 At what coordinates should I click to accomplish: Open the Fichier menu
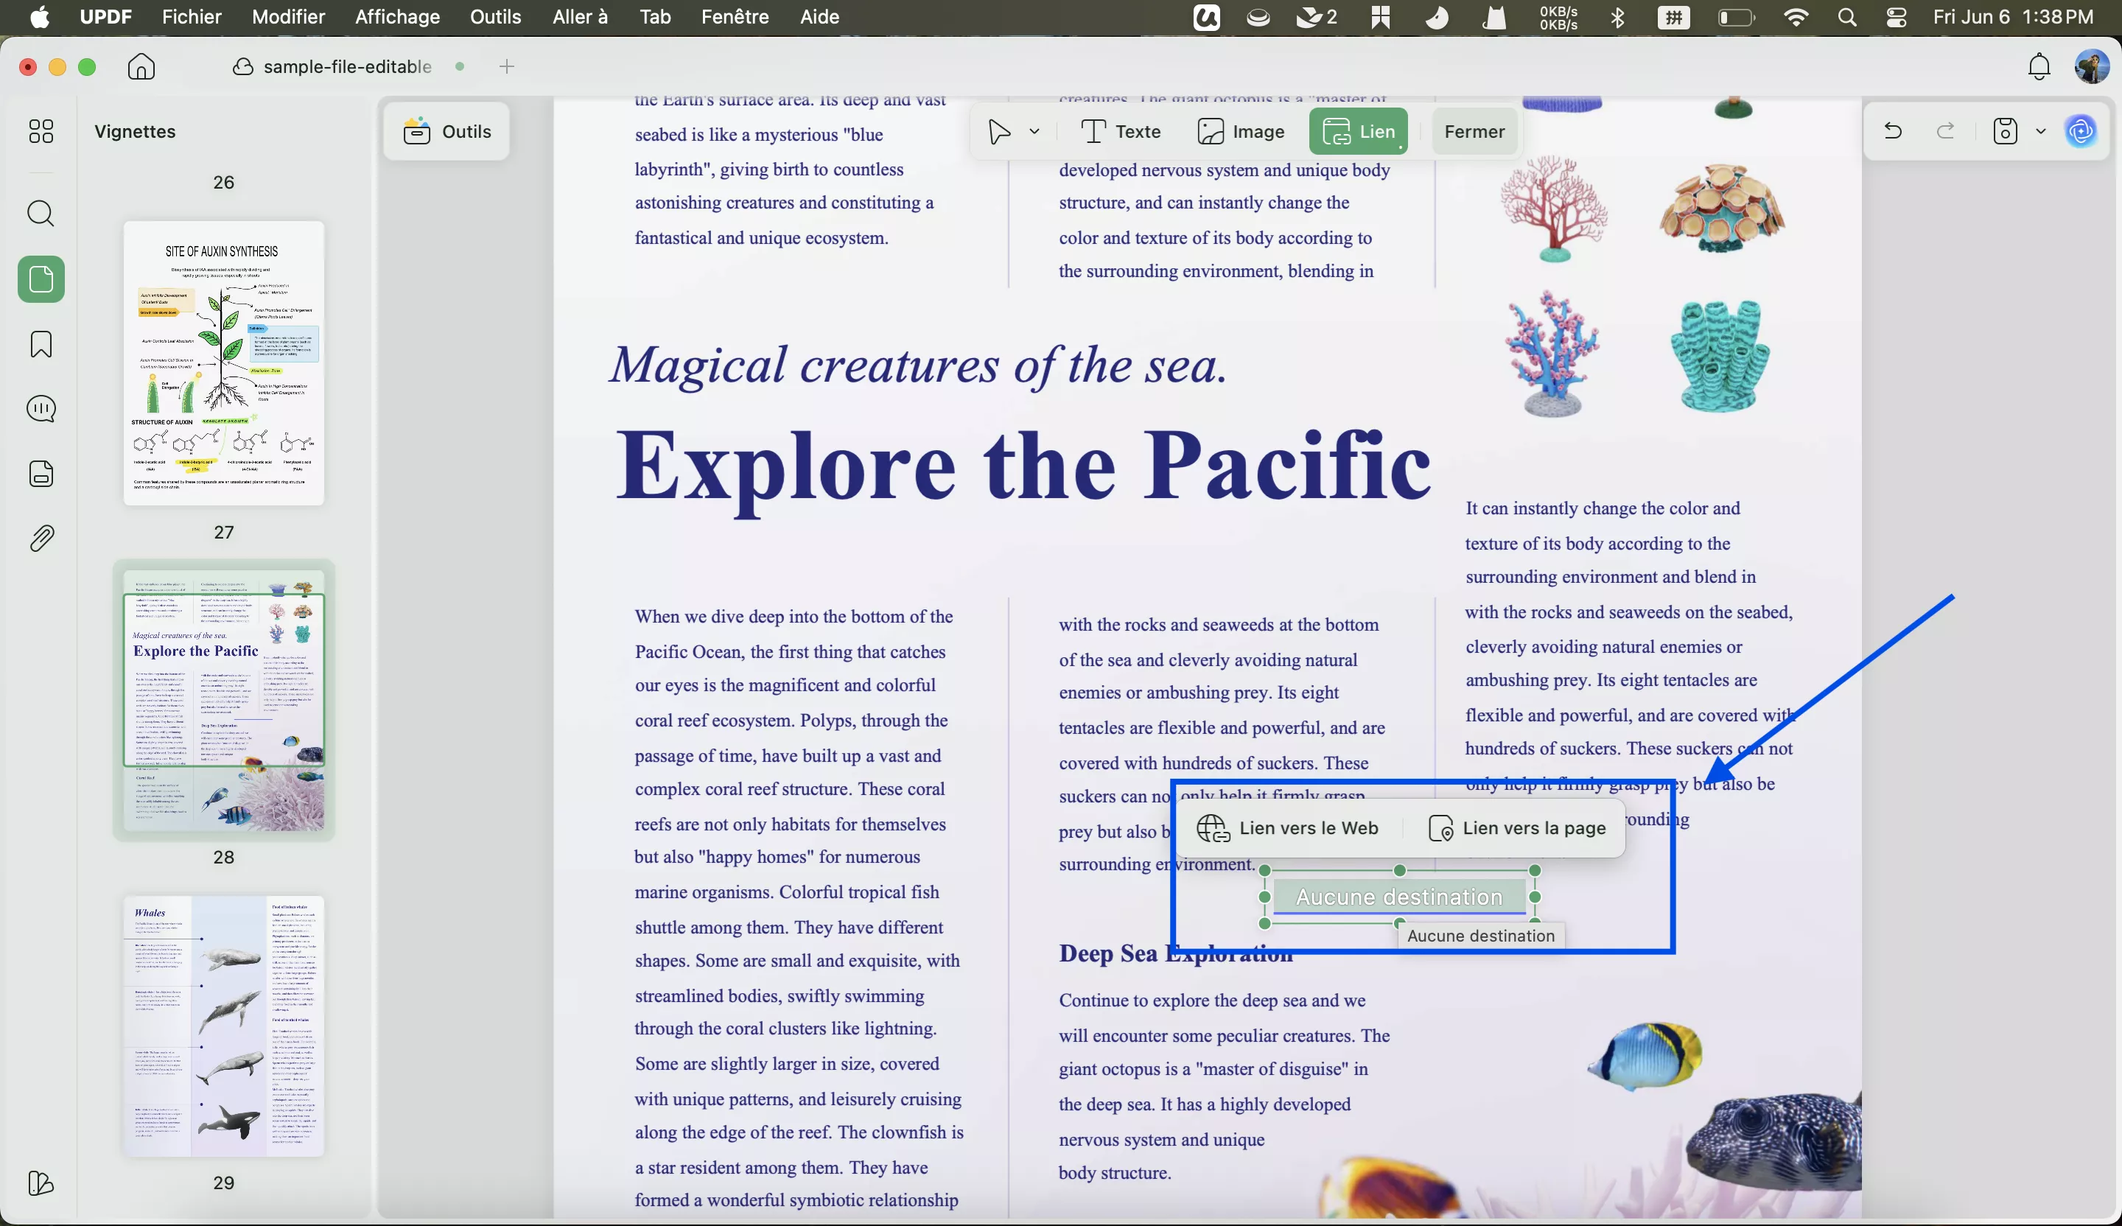(x=192, y=17)
